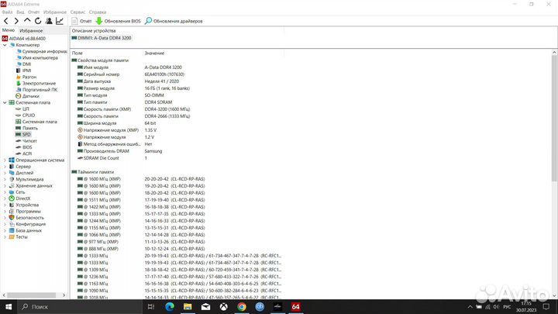
Task: Click the Back navigation arrow in toolbar
Action: 7,21
